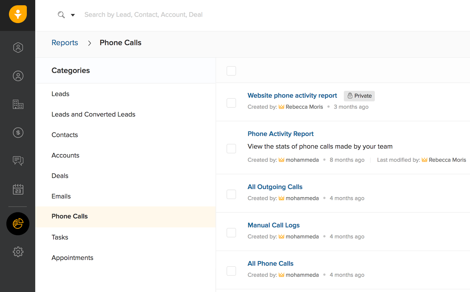Open the Leads module icon
Image resolution: width=470 pixels, height=292 pixels.
(18, 48)
